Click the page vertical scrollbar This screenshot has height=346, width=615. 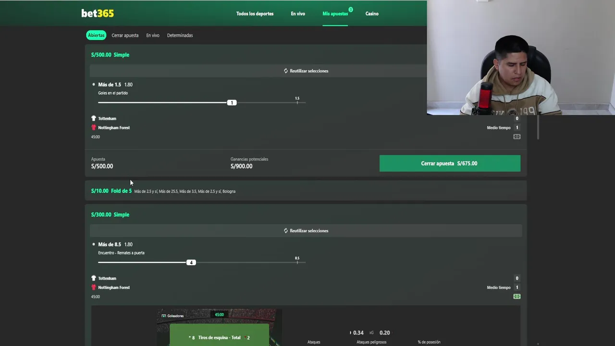pyautogui.click(x=538, y=127)
